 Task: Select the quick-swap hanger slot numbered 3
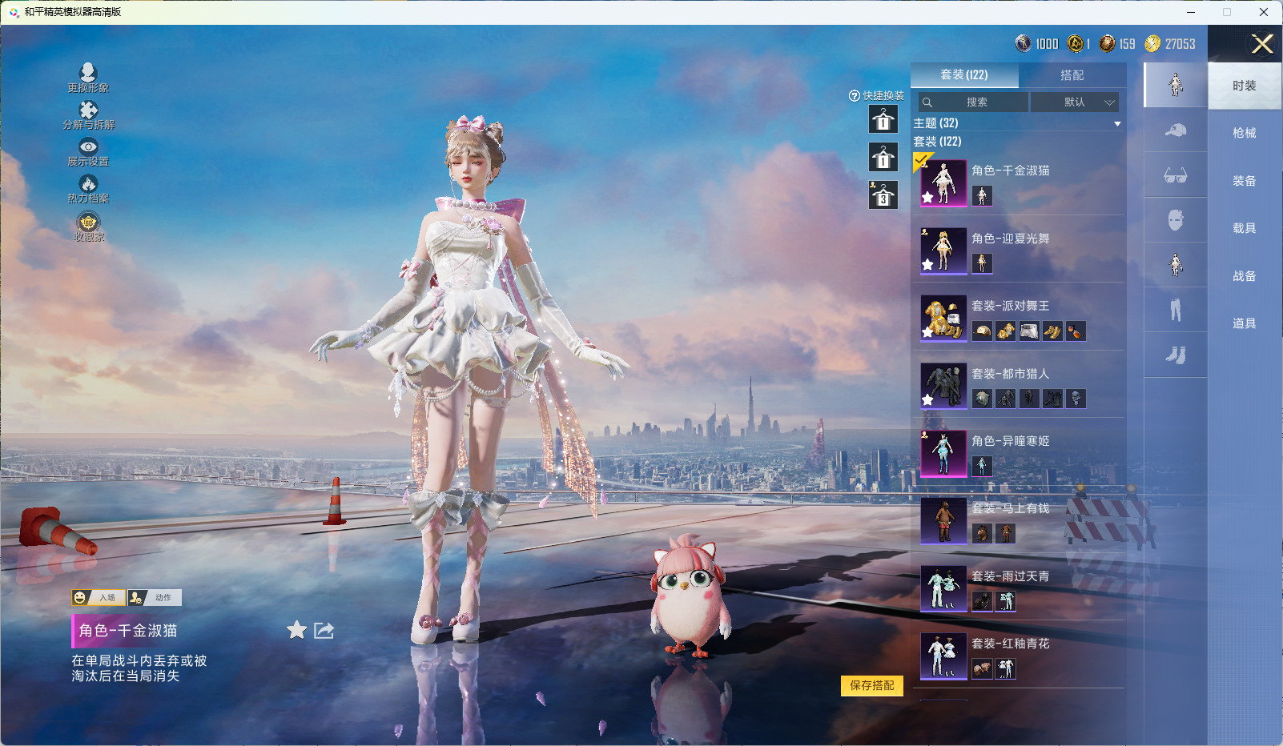883,195
